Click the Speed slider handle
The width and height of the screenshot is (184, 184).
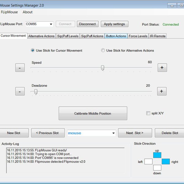pyautogui.click(x=102, y=68)
